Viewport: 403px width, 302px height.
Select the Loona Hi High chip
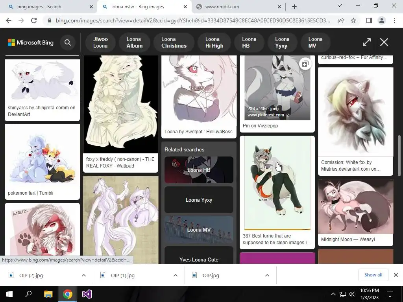[x=214, y=42]
